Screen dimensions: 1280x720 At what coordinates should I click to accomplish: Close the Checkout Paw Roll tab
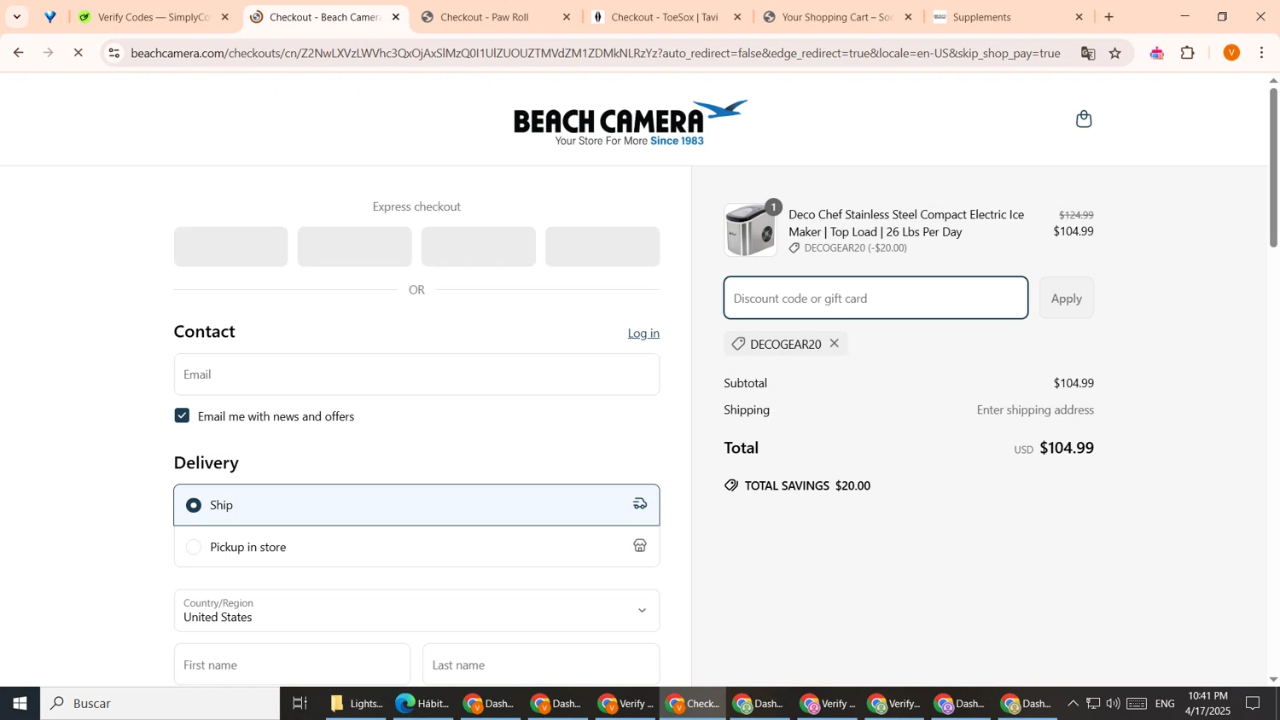click(567, 17)
